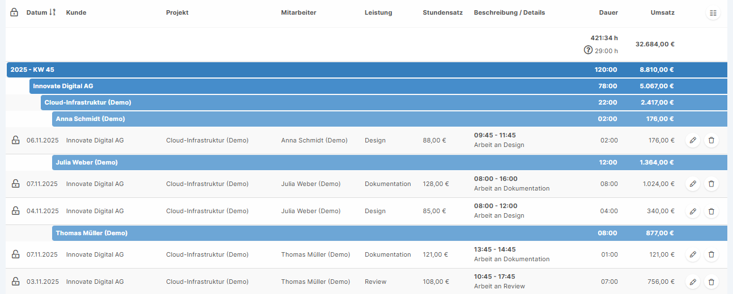Click Design service in 04.11.2025 row
Screen dimensions: 733x294
(x=375, y=211)
